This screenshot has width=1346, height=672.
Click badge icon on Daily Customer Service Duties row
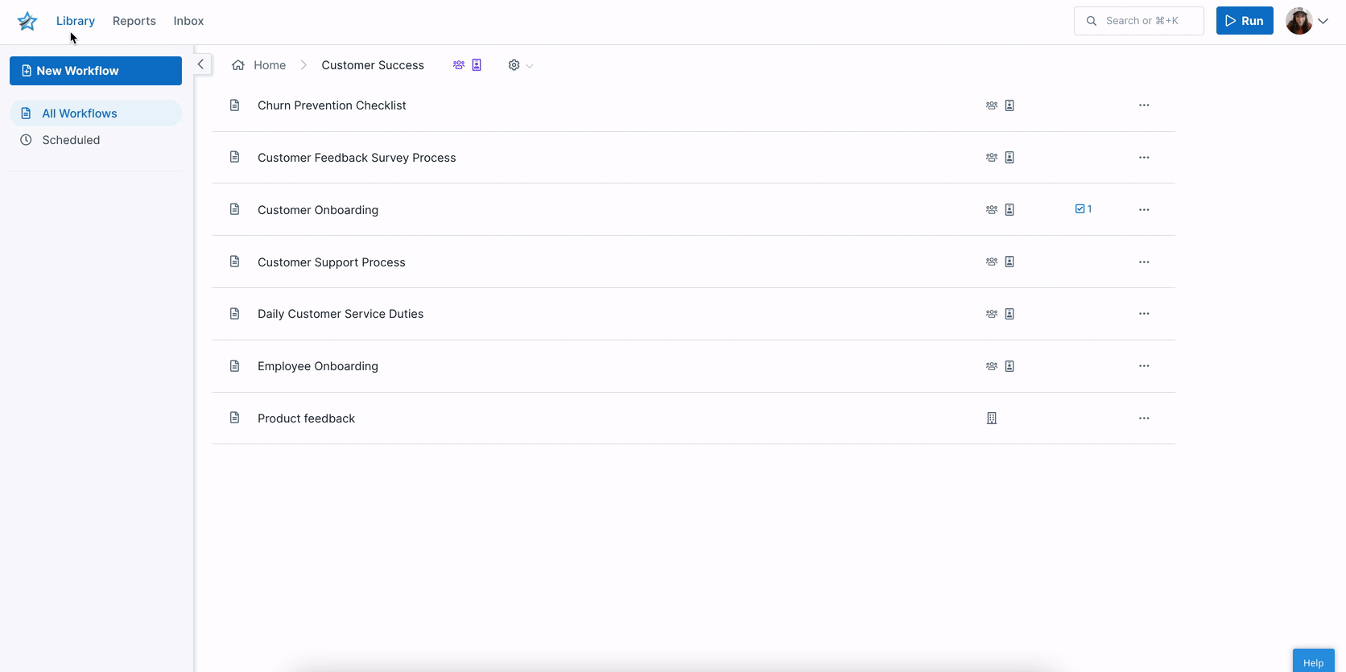click(1009, 314)
